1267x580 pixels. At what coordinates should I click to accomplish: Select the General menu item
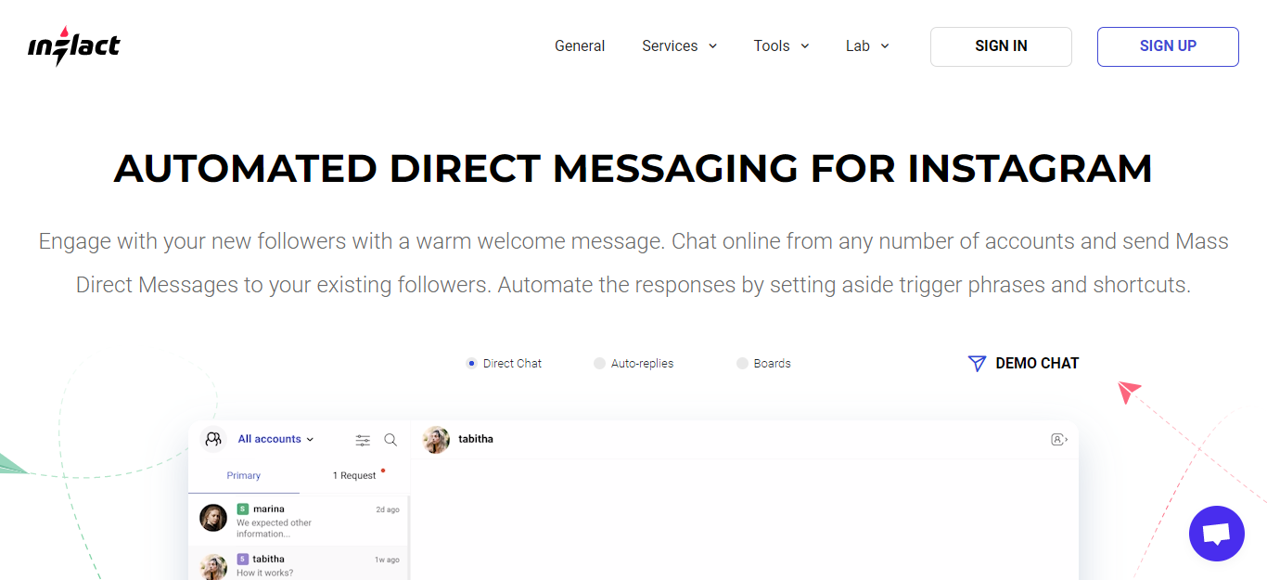point(580,45)
